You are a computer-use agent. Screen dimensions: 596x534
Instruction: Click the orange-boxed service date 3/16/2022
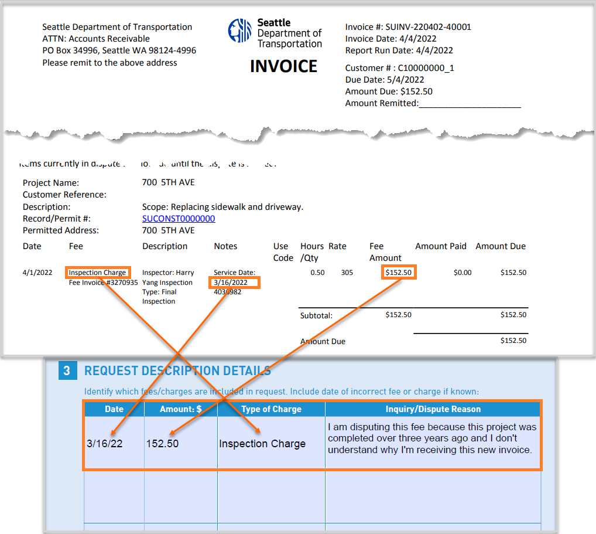234,283
